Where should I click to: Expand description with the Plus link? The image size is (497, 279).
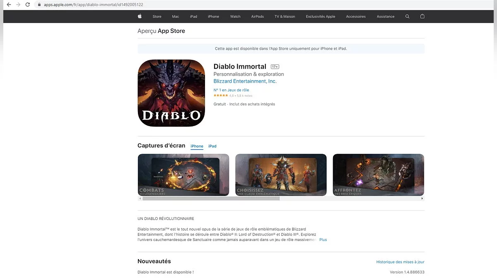[323, 240]
